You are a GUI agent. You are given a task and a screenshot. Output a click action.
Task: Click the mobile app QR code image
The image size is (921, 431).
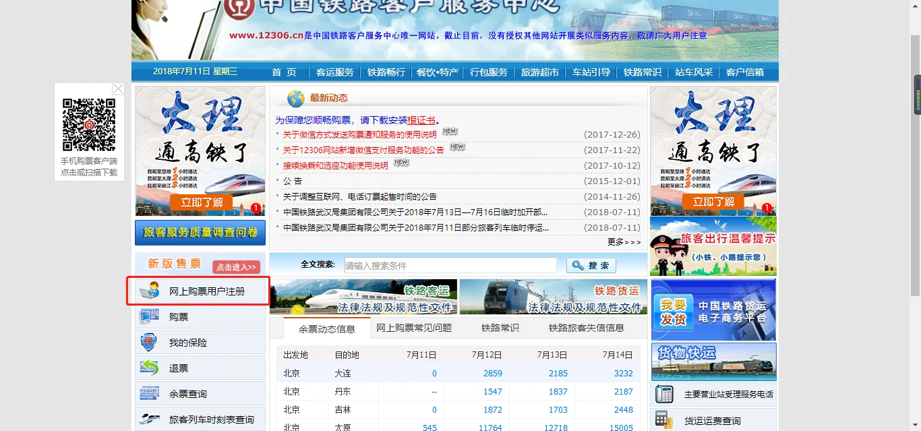89,125
